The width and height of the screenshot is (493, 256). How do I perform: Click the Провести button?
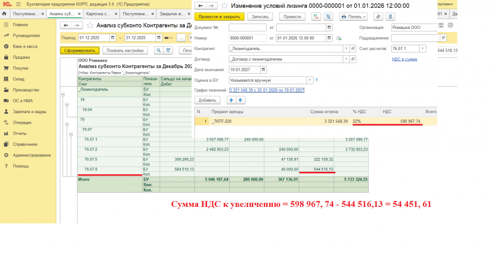point(292,17)
